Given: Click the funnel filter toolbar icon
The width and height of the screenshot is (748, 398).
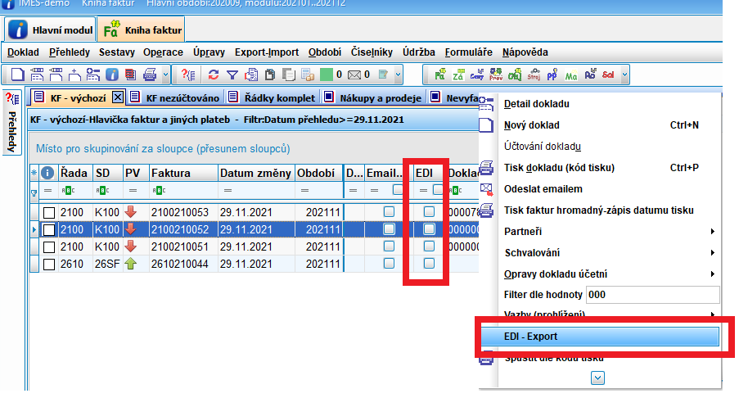Looking at the screenshot, I should 232,75.
